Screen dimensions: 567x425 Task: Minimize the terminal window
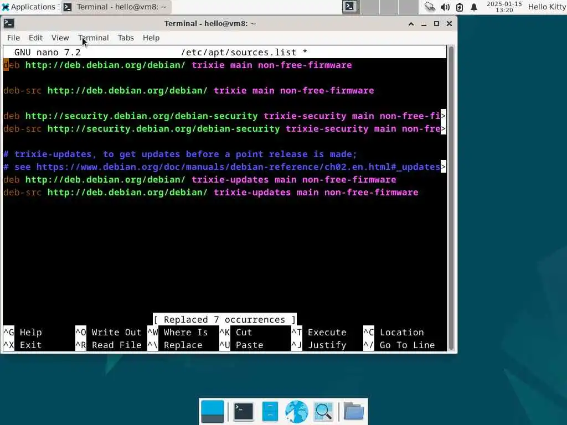pos(424,24)
